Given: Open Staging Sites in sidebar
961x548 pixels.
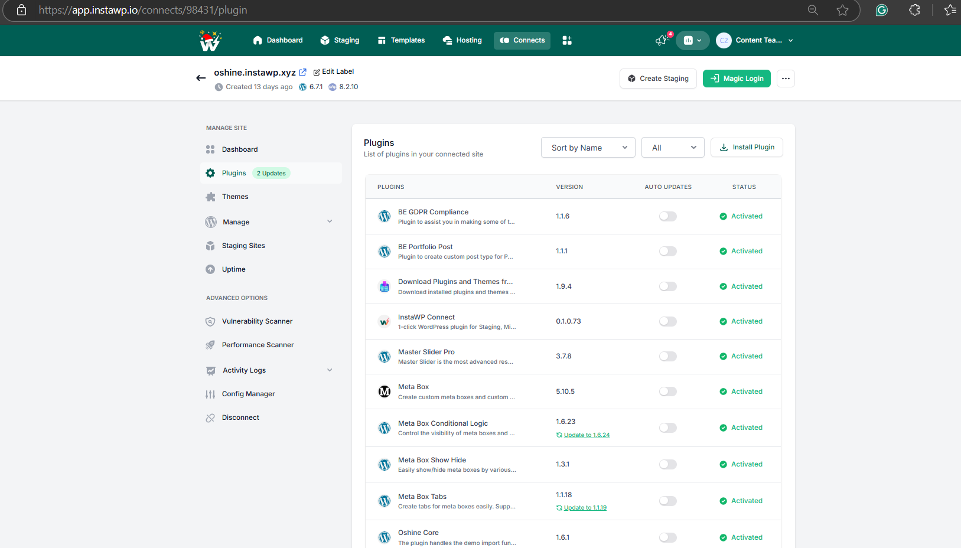Looking at the screenshot, I should [271, 246].
